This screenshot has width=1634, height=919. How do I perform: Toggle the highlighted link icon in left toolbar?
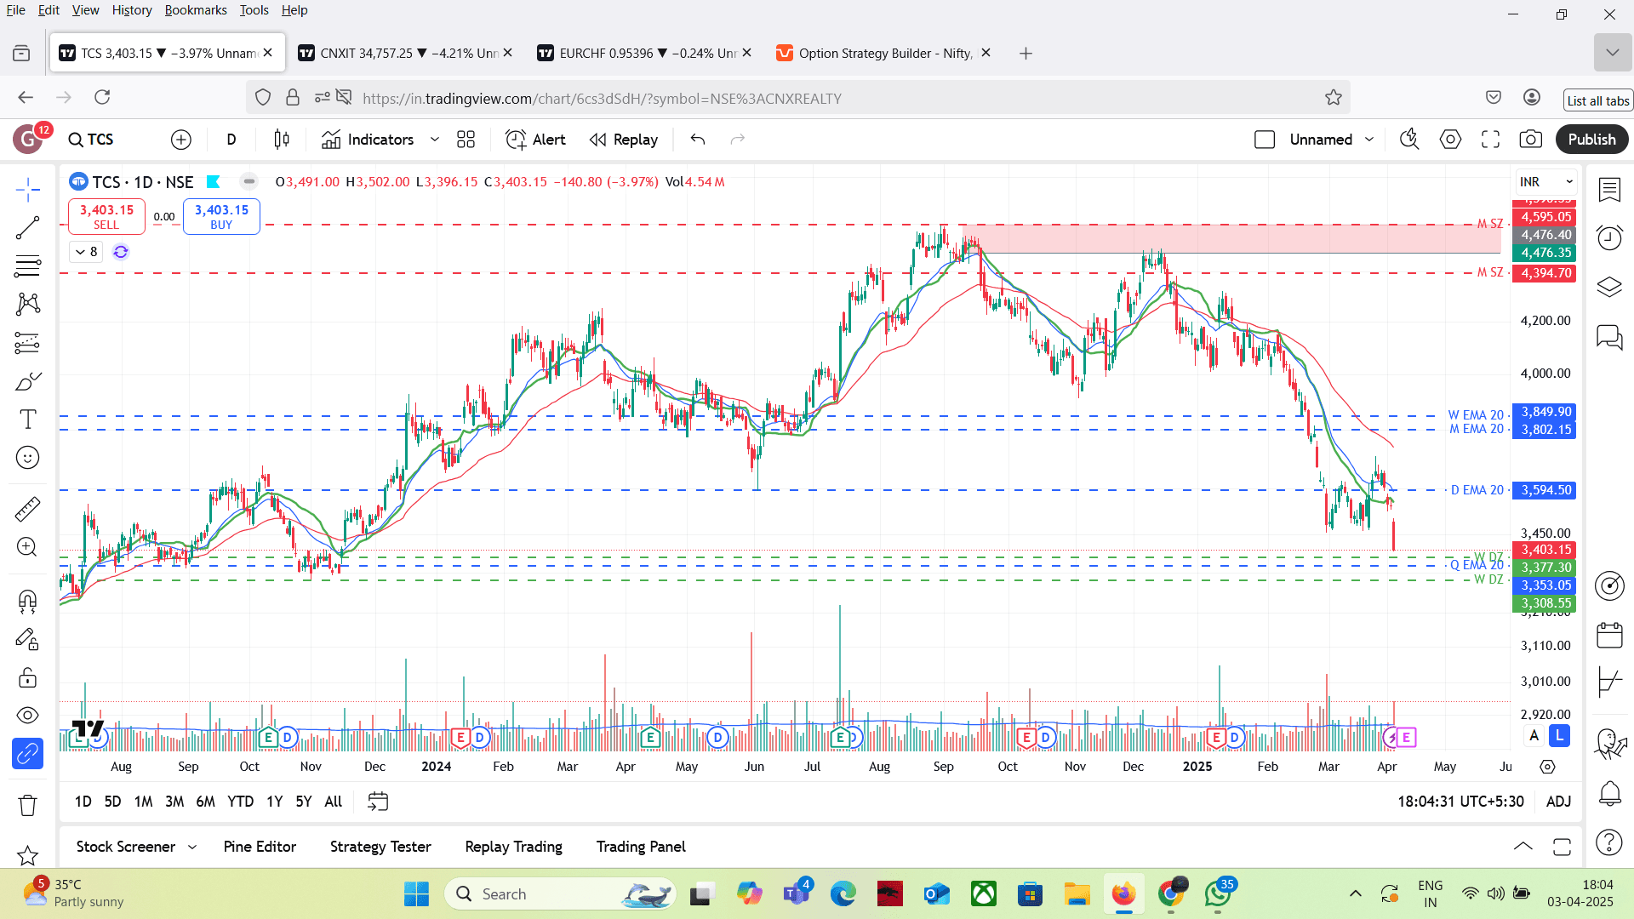point(27,754)
